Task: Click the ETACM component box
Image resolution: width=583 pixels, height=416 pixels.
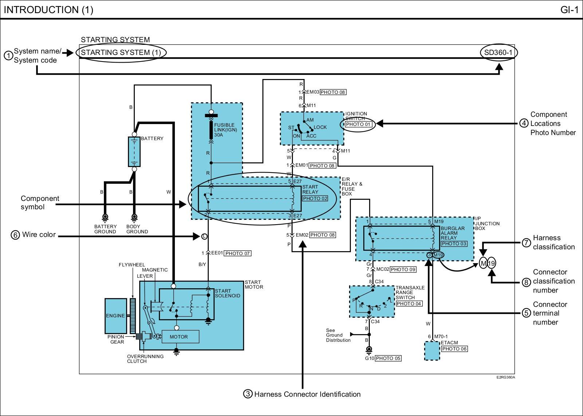Action: point(432,351)
